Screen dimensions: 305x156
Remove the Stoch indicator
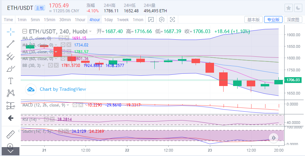67,131
